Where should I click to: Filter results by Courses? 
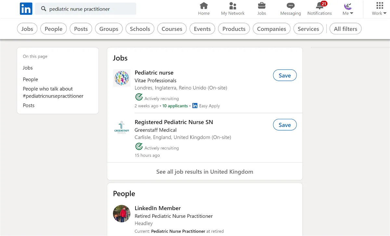click(172, 29)
